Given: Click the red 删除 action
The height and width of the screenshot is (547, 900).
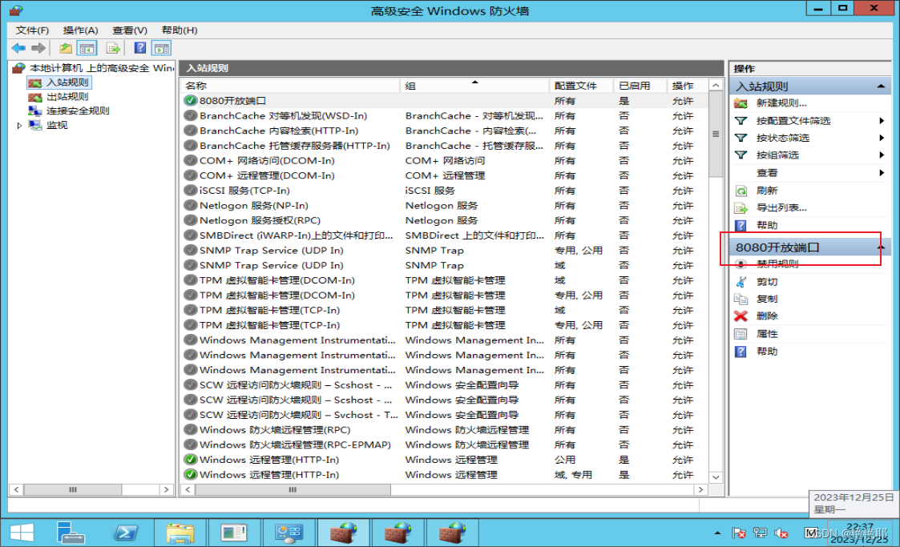Looking at the screenshot, I should point(767,316).
